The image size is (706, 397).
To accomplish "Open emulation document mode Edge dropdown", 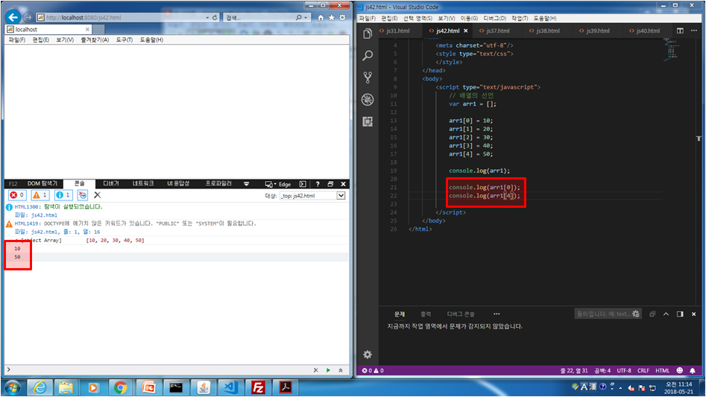I will click(x=278, y=184).
